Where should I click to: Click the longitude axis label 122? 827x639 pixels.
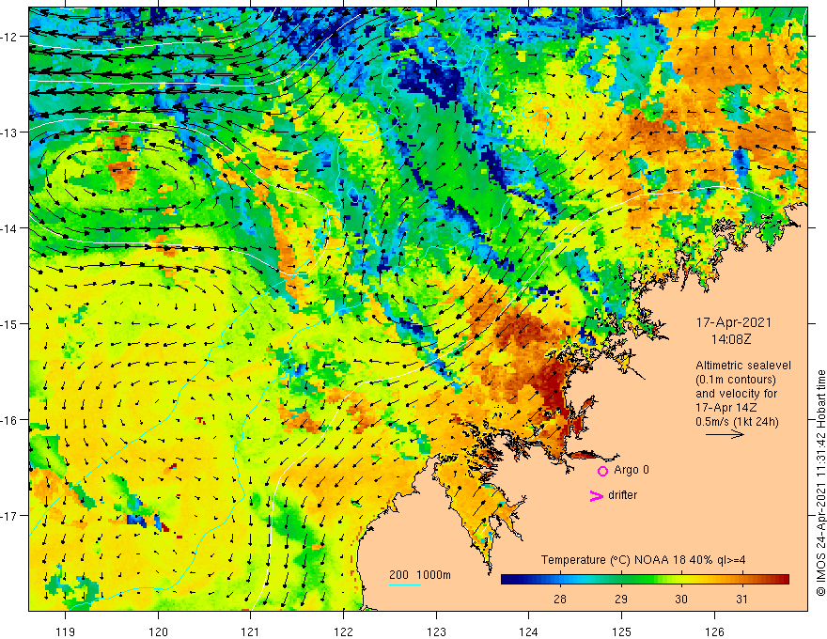pyautogui.click(x=343, y=631)
